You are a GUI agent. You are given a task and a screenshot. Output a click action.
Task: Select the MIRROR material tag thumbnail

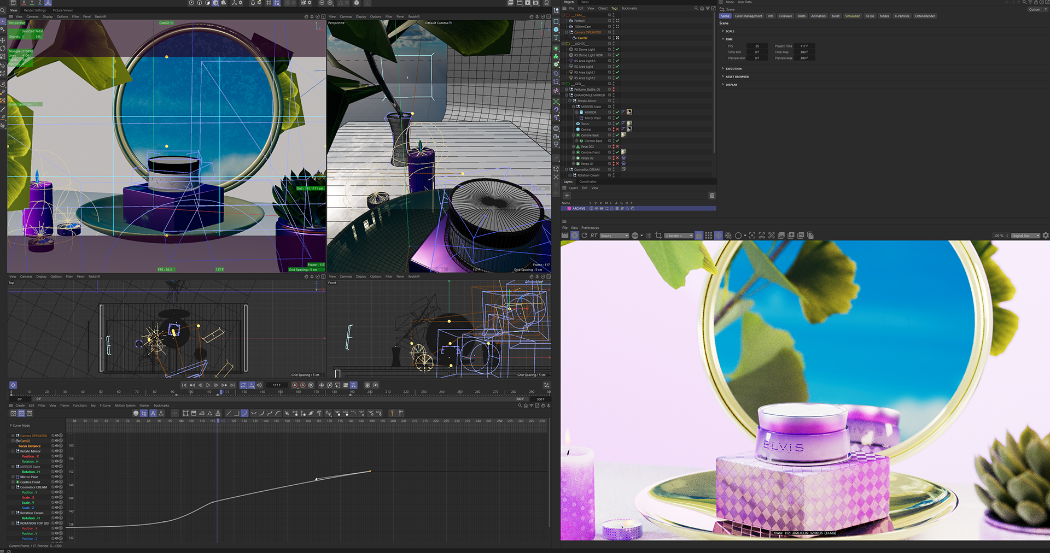point(629,112)
